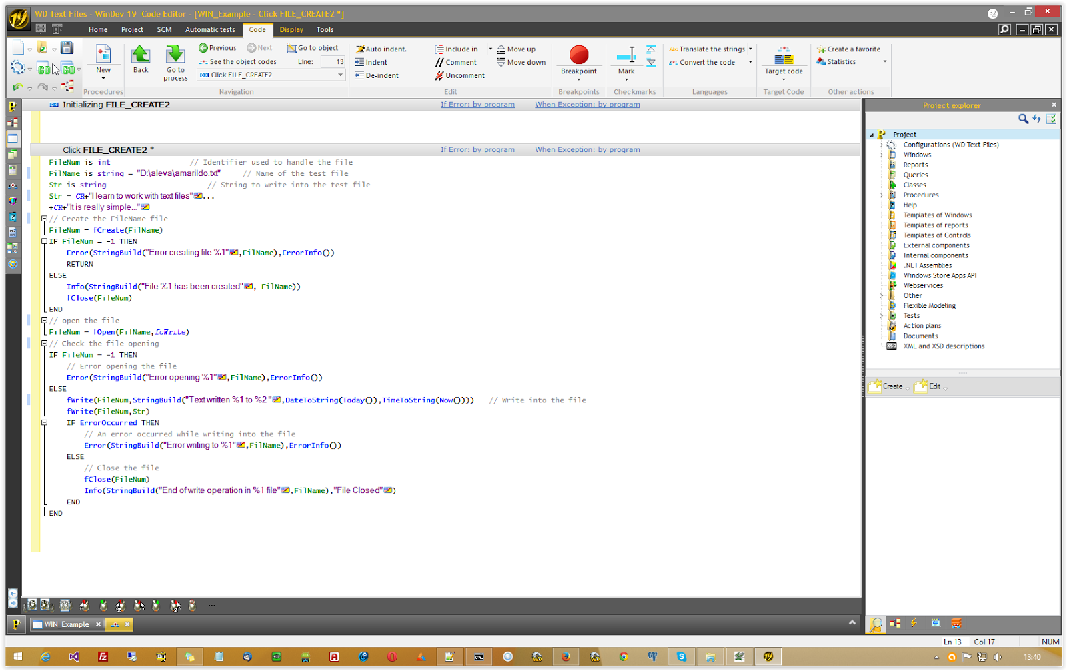Expand the Configurations tree node
This screenshot has height=671, width=1067.
tap(881, 145)
